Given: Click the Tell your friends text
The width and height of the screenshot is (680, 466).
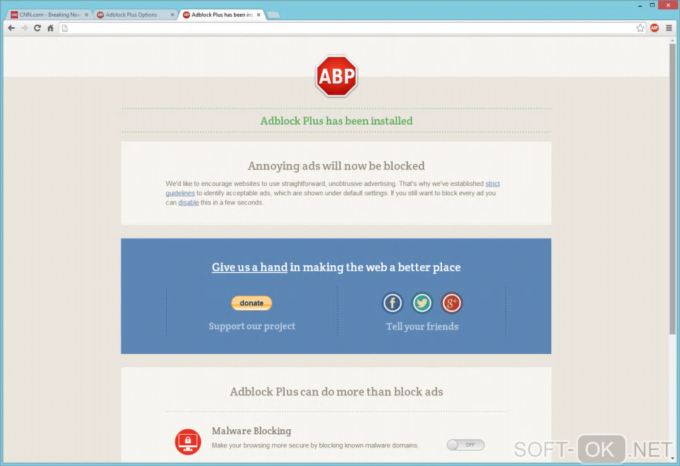Looking at the screenshot, I should pos(423,327).
